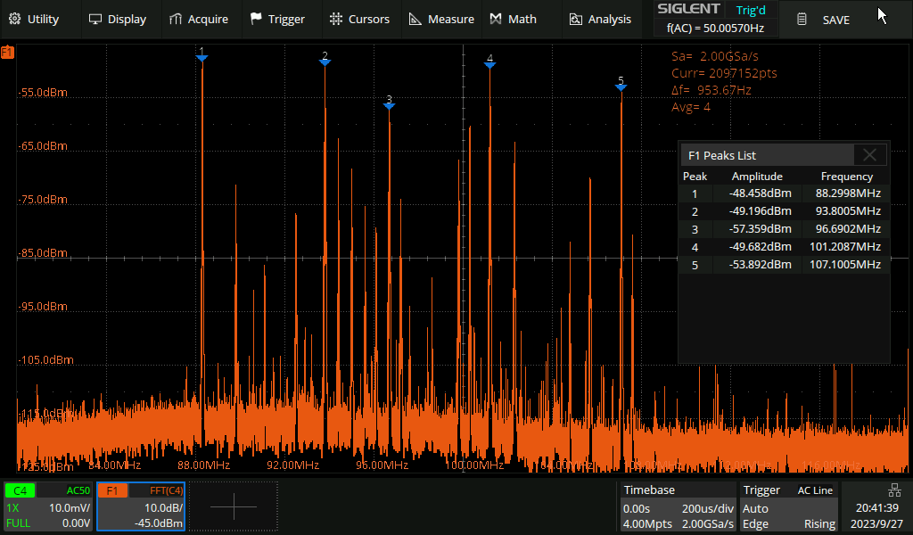This screenshot has height=535, width=913.
Task: Open the Analysis menu
Action: (600, 19)
